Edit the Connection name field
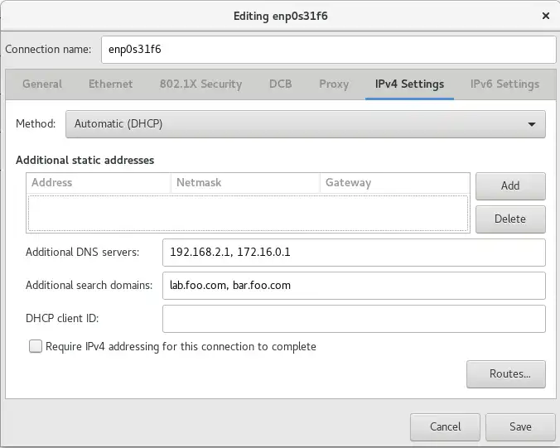Image resolution: width=560 pixels, height=448 pixels. 327,49
